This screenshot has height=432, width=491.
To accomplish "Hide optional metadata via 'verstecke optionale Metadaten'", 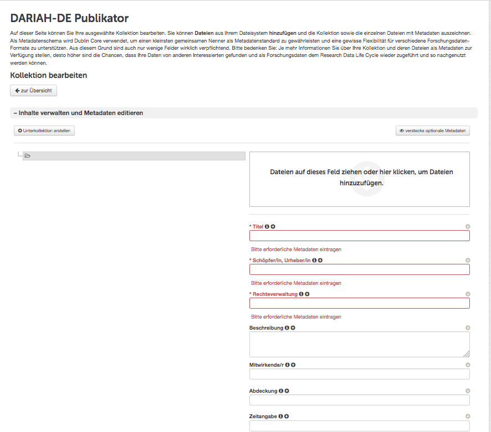I will click(x=432, y=131).
